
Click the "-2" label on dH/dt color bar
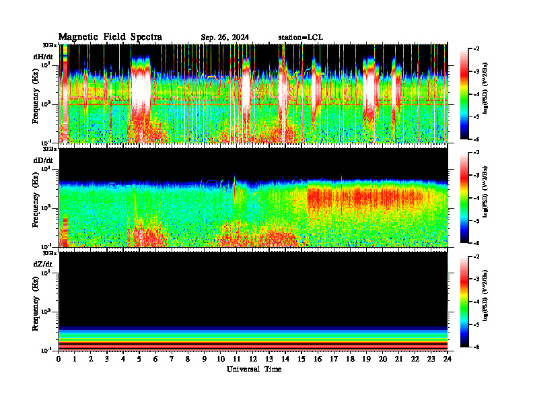coord(476,49)
